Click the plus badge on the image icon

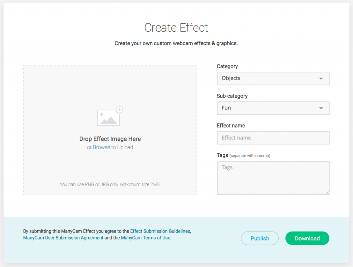[x=120, y=109]
